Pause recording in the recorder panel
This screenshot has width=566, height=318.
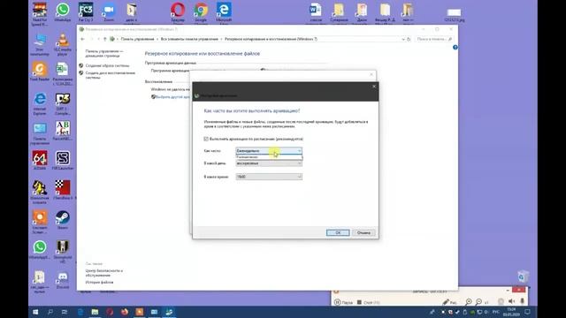pyautogui.click(x=343, y=302)
